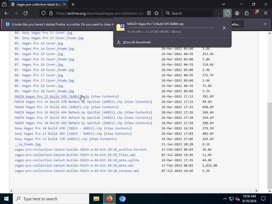Click the downloading zip file icon
This screenshot has height=204, width=272.
click(x=121, y=27)
